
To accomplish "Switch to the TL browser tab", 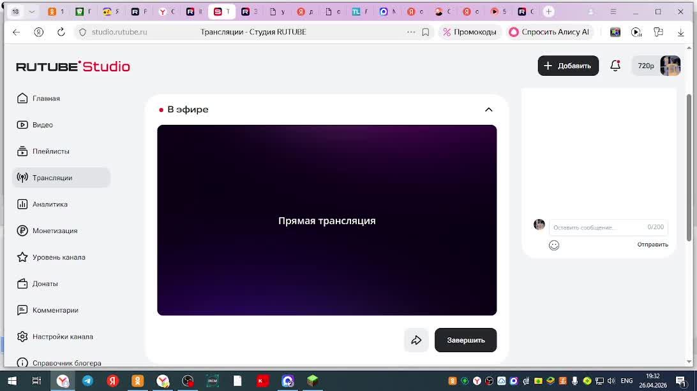I will tap(360, 11).
